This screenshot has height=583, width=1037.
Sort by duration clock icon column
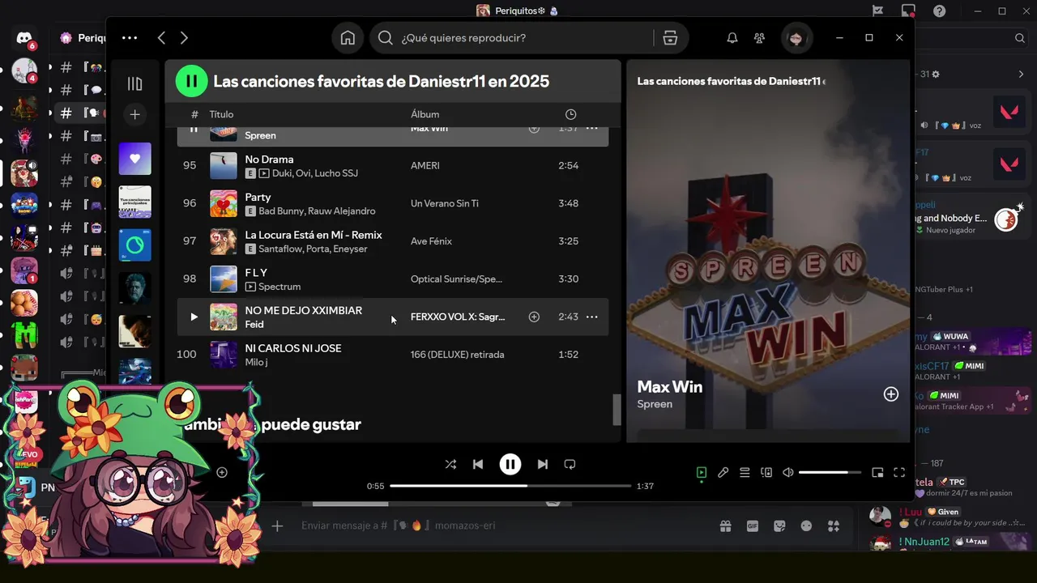tap(570, 114)
